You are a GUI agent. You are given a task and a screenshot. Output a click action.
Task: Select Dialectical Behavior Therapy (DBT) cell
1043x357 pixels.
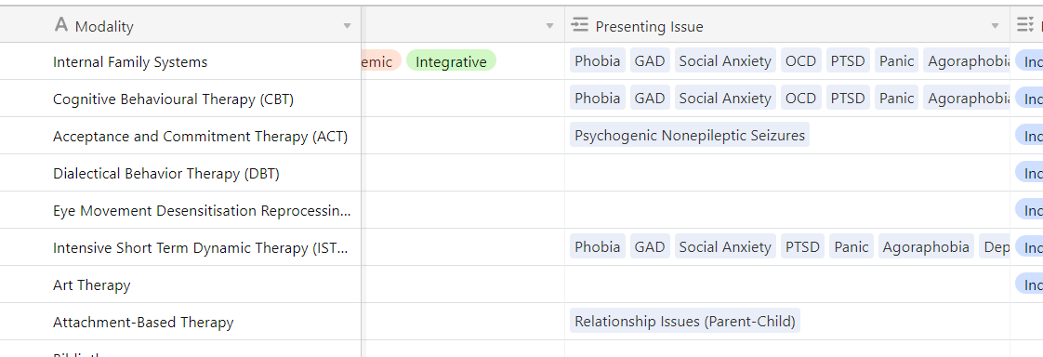tap(181, 173)
